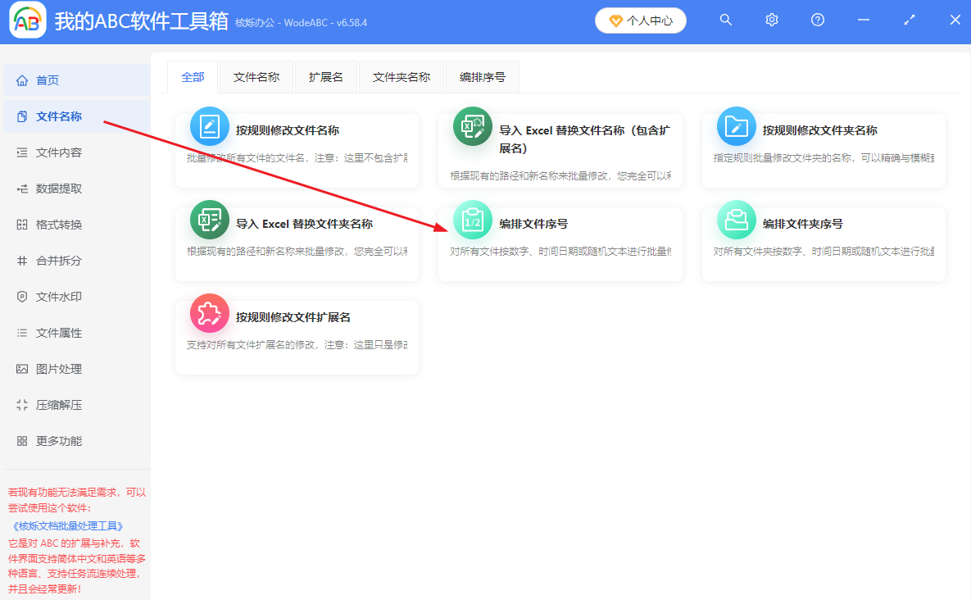Open the 按规则修改文件名称 tool icon
This screenshot has height=600, width=971.
pos(209,127)
